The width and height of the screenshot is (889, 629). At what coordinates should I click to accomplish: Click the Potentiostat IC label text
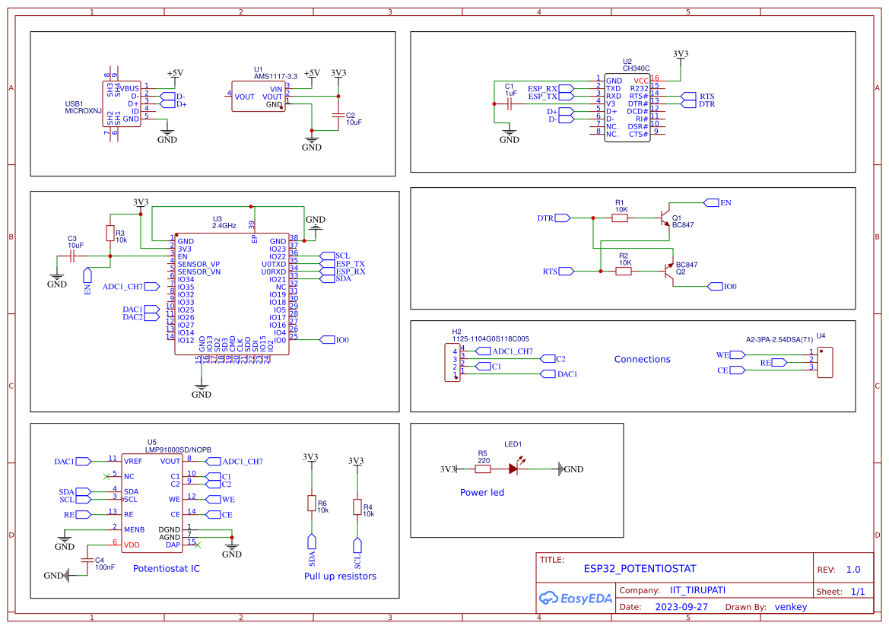166,568
